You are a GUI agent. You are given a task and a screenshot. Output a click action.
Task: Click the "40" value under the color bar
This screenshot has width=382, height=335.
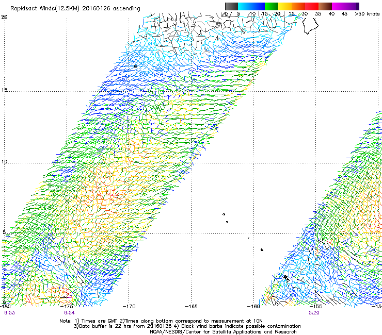tap(331, 14)
